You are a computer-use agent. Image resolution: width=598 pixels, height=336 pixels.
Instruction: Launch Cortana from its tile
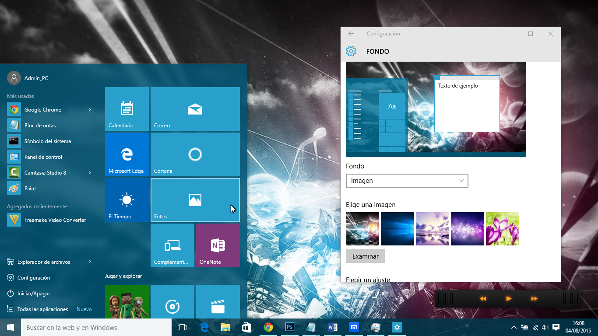click(195, 154)
